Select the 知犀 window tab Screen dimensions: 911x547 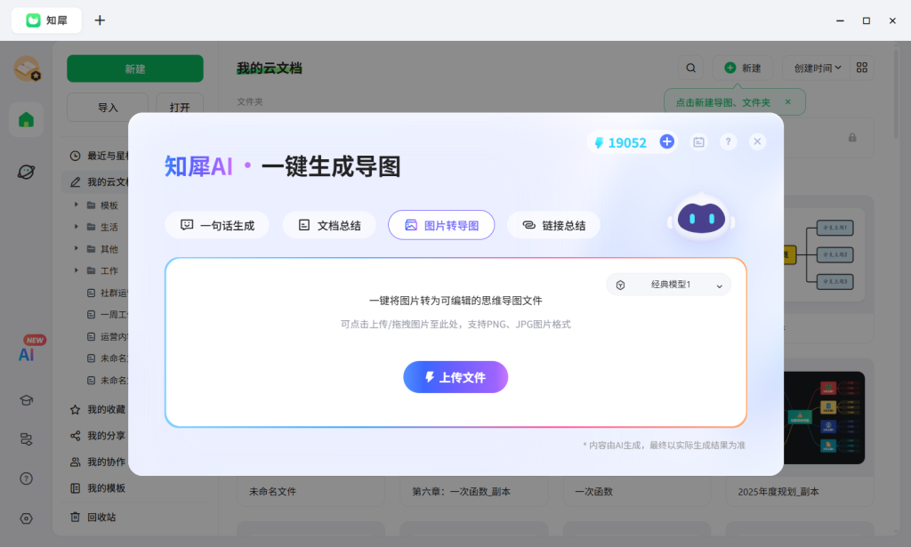(x=46, y=20)
